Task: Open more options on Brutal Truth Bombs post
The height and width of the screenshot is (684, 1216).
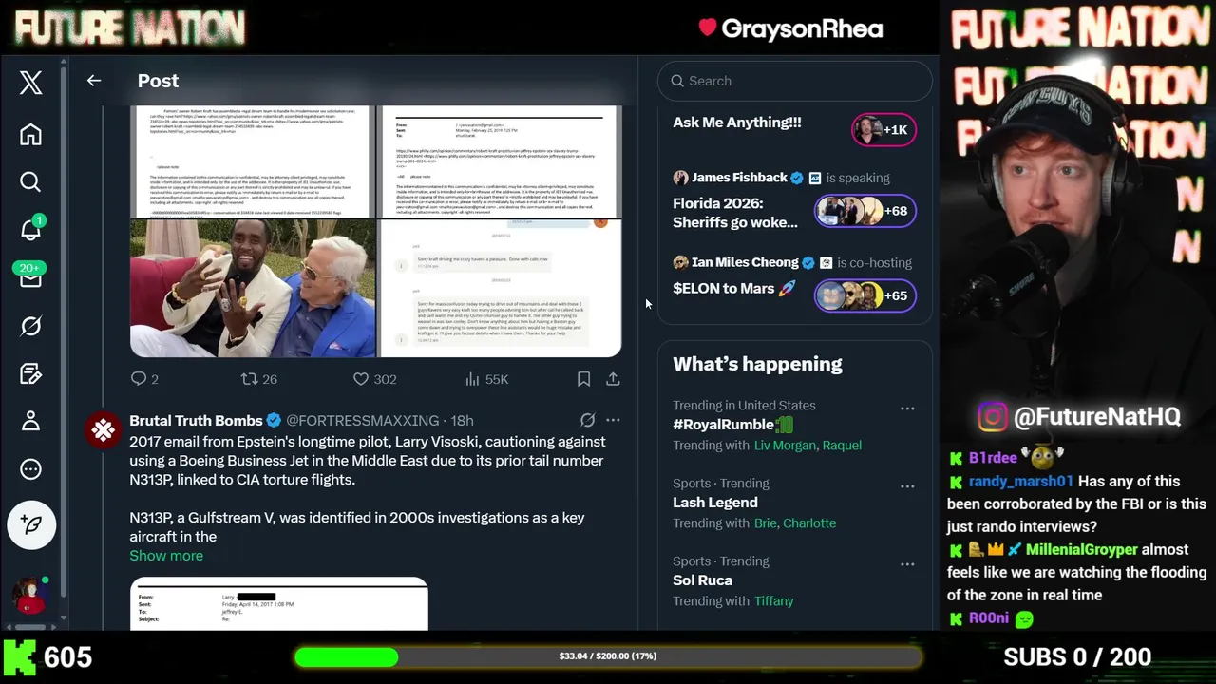Action: click(613, 420)
